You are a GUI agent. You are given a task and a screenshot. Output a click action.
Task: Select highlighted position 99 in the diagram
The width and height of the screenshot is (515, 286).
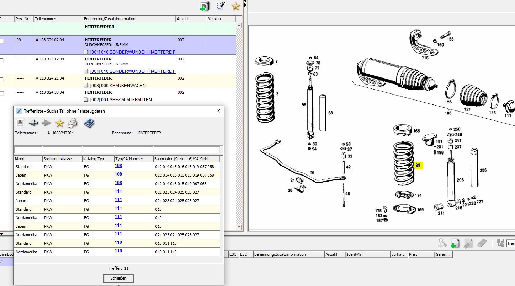click(418, 165)
